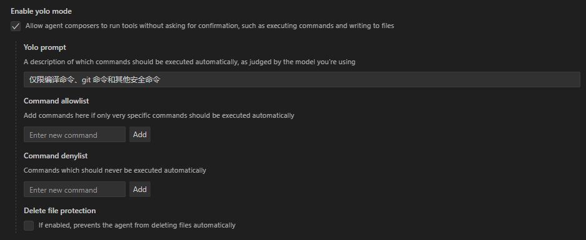Click Add next to Command denylist input

[140, 190]
